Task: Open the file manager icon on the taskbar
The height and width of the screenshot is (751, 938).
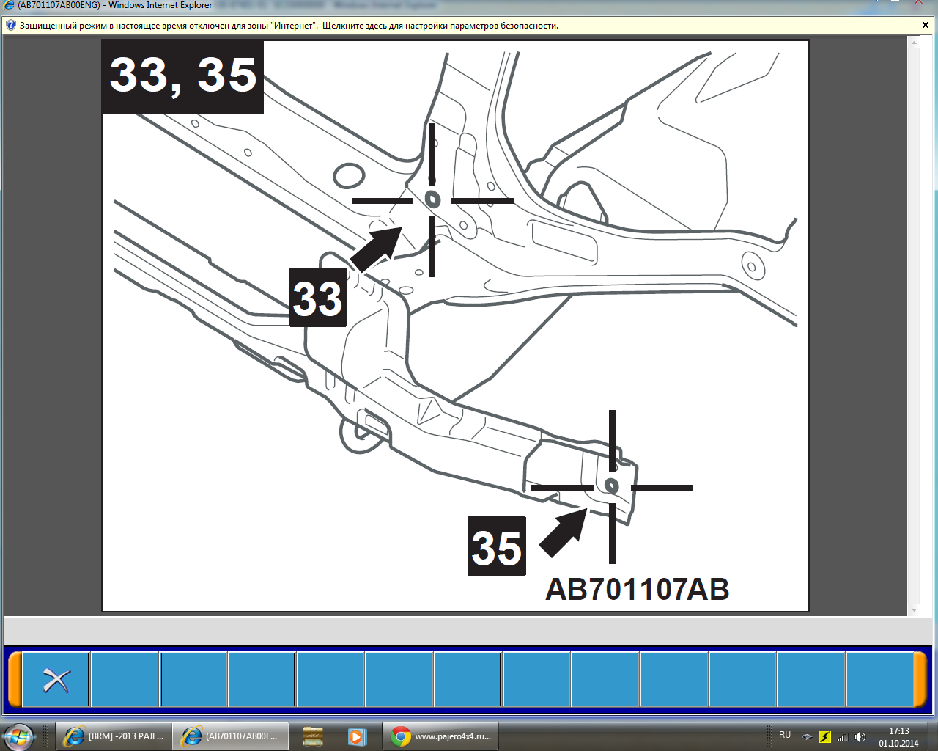Action: coord(313,736)
